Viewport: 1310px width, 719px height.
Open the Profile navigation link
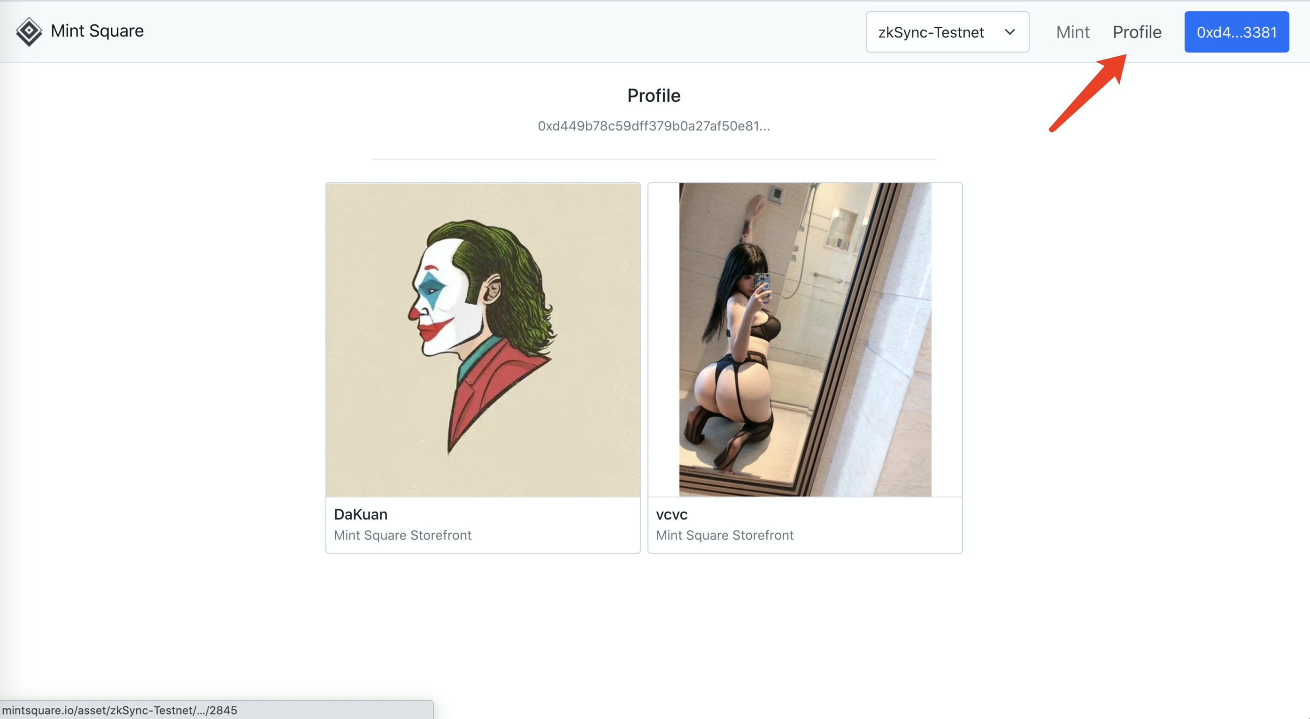pos(1137,32)
